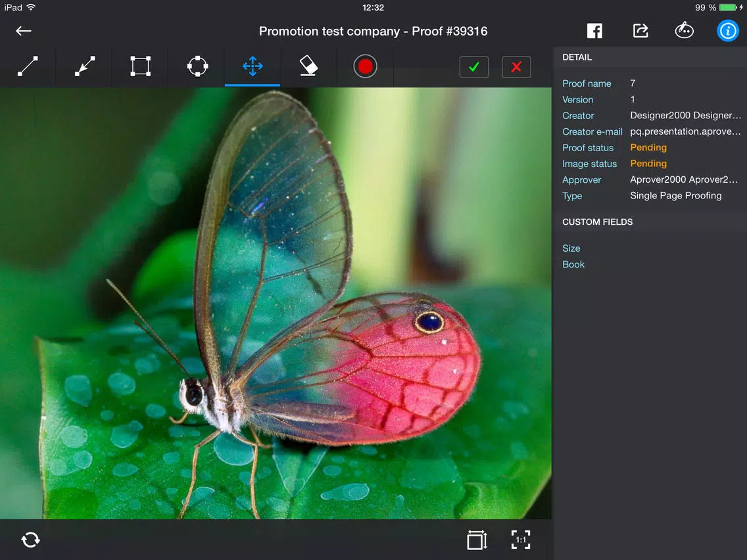
Task: Approve proof with green checkmark button
Action: tap(473, 67)
